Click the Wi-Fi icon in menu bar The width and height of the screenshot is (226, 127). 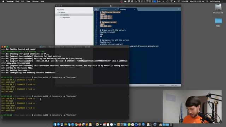point(172,1)
